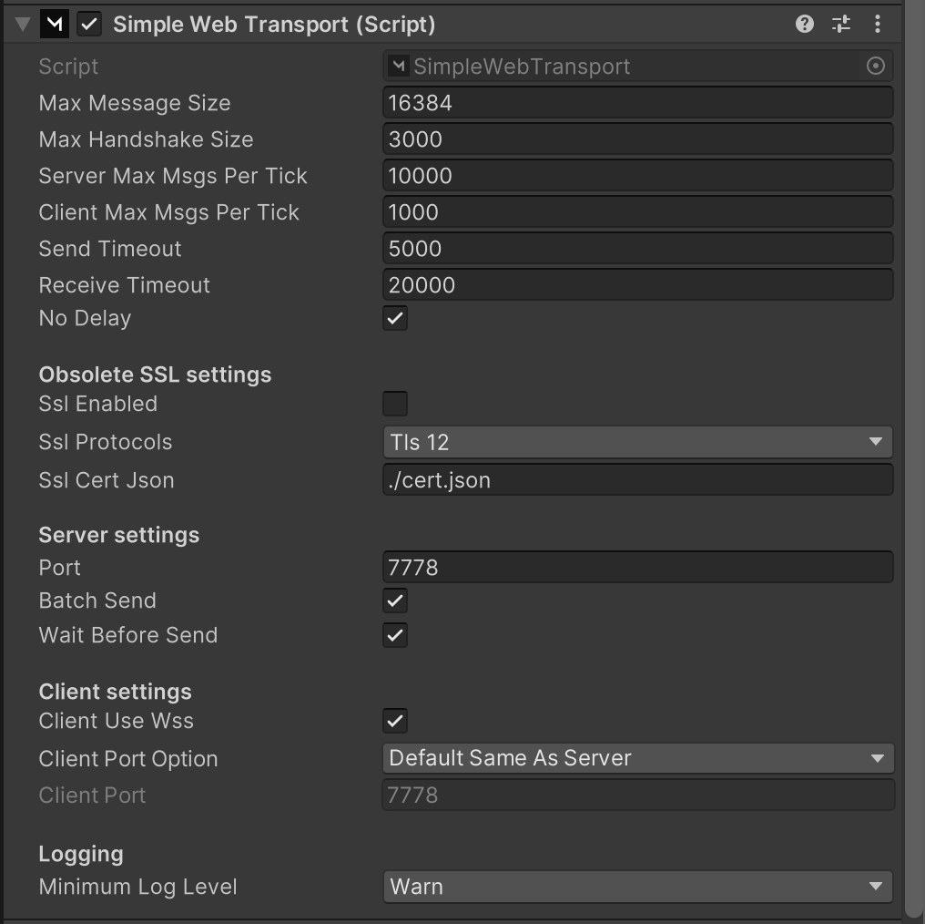
Task: Open the Ssl Protocols dropdown
Action: coord(637,442)
